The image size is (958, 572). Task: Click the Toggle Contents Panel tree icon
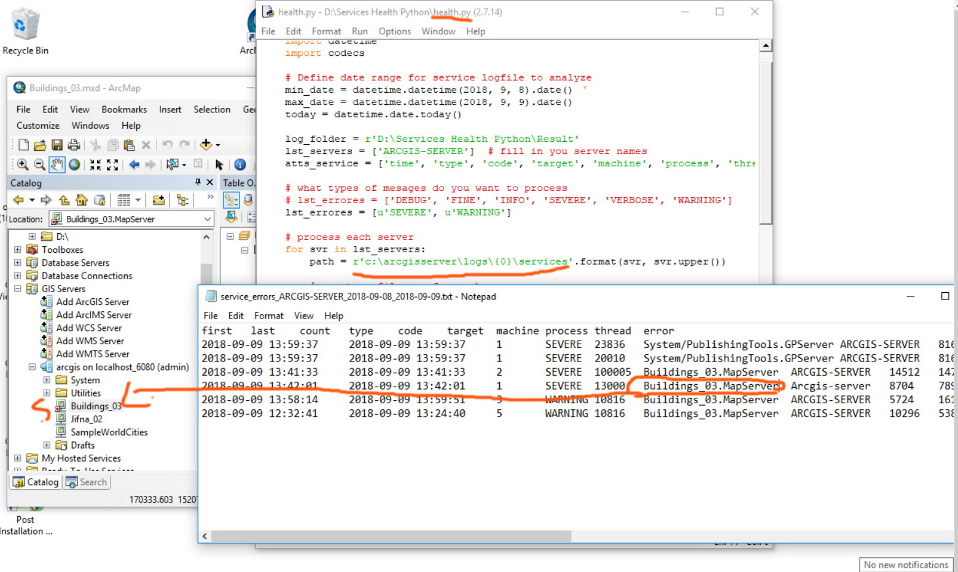coord(182,200)
